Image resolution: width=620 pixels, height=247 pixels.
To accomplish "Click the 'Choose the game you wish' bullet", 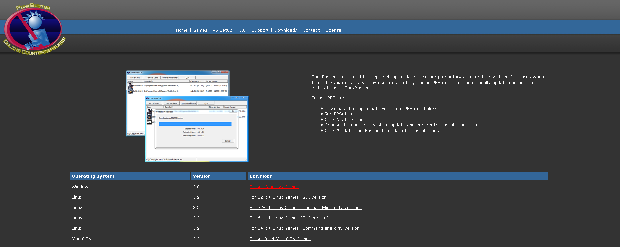I will point(401,125).
